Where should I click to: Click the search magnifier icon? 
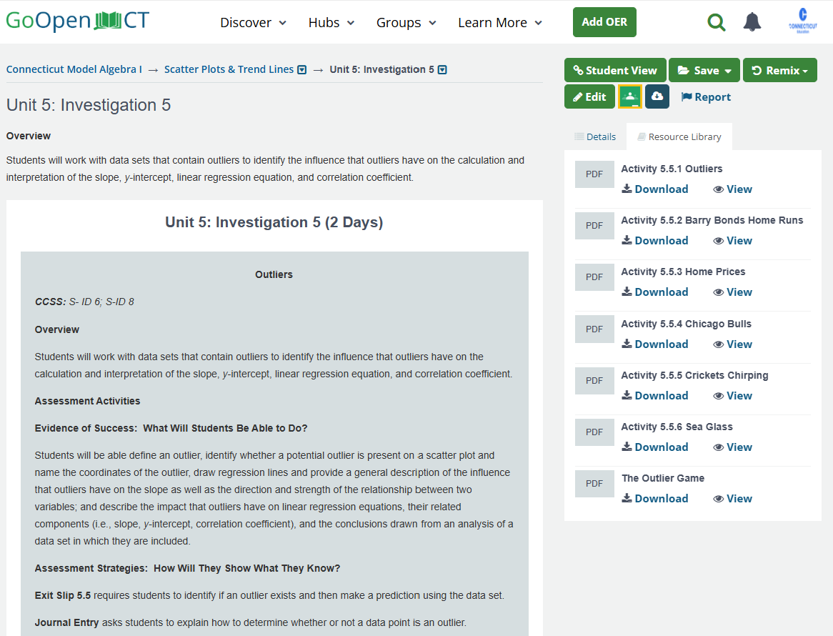pyautogui.click(x=716, y=22)
